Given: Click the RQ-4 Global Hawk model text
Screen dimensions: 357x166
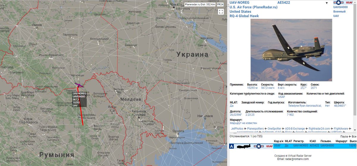Looking at the screenshot, I should pyautogui.click(x=244, y=16).
